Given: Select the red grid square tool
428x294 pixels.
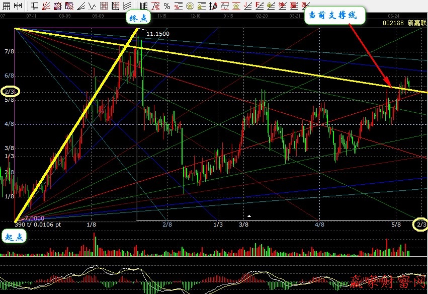Looking at the screenshot, I should (x=104, y=6).
